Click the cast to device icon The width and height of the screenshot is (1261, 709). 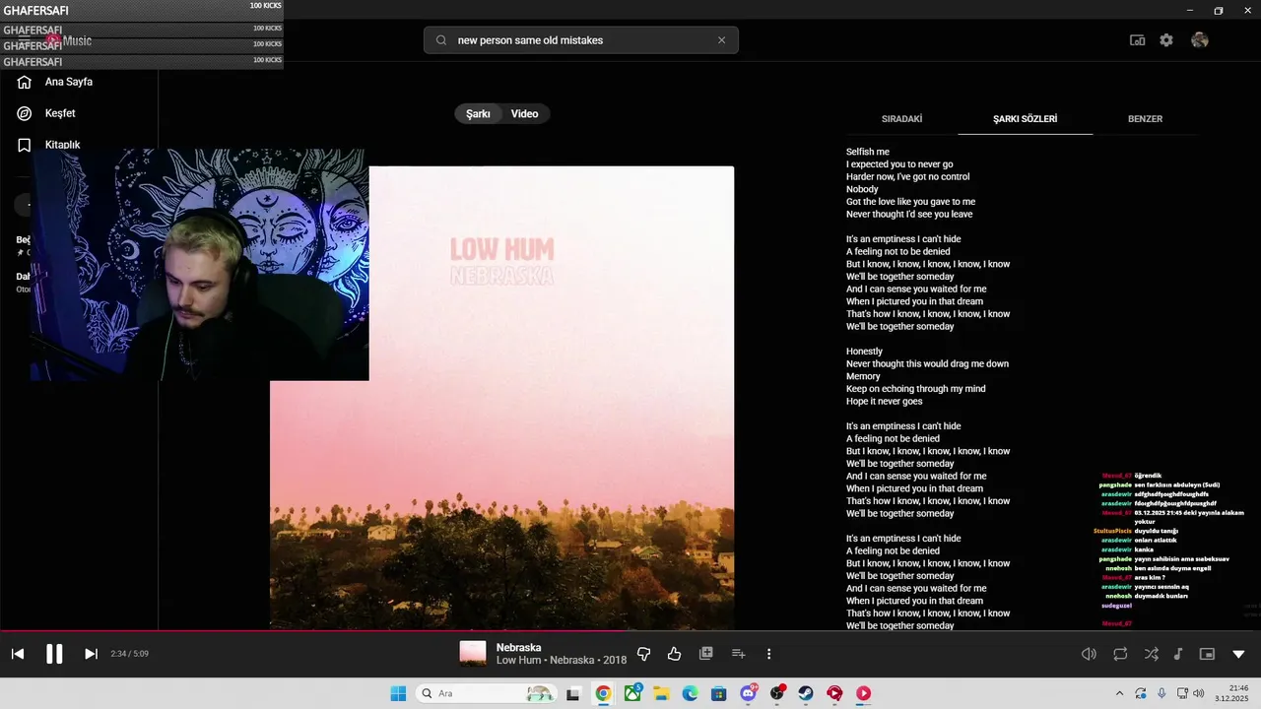[x=1137, y=40]
